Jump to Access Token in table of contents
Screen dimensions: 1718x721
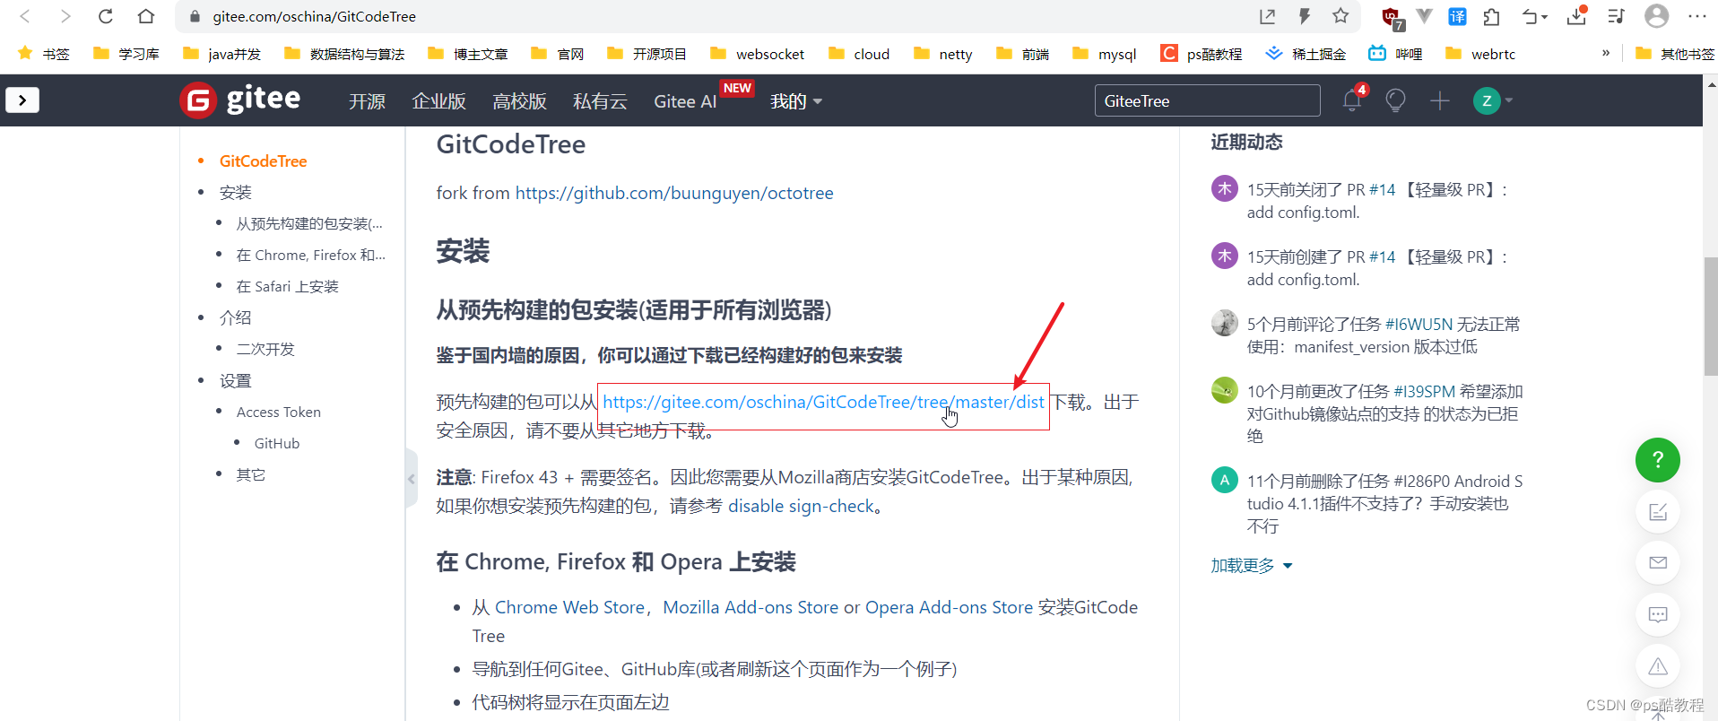pyautogui.click(x=279, y=413)
